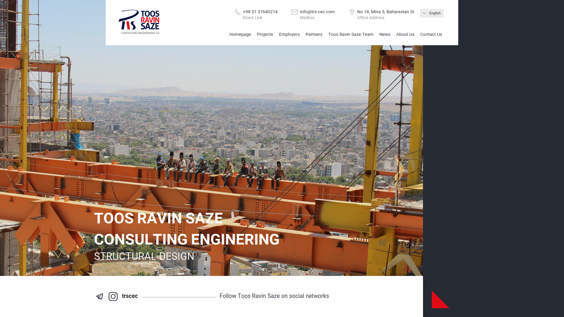The width and height of the screenshot is (564, 317).
Task: Click the trscec social handle
Action: [x=130, y=296]
